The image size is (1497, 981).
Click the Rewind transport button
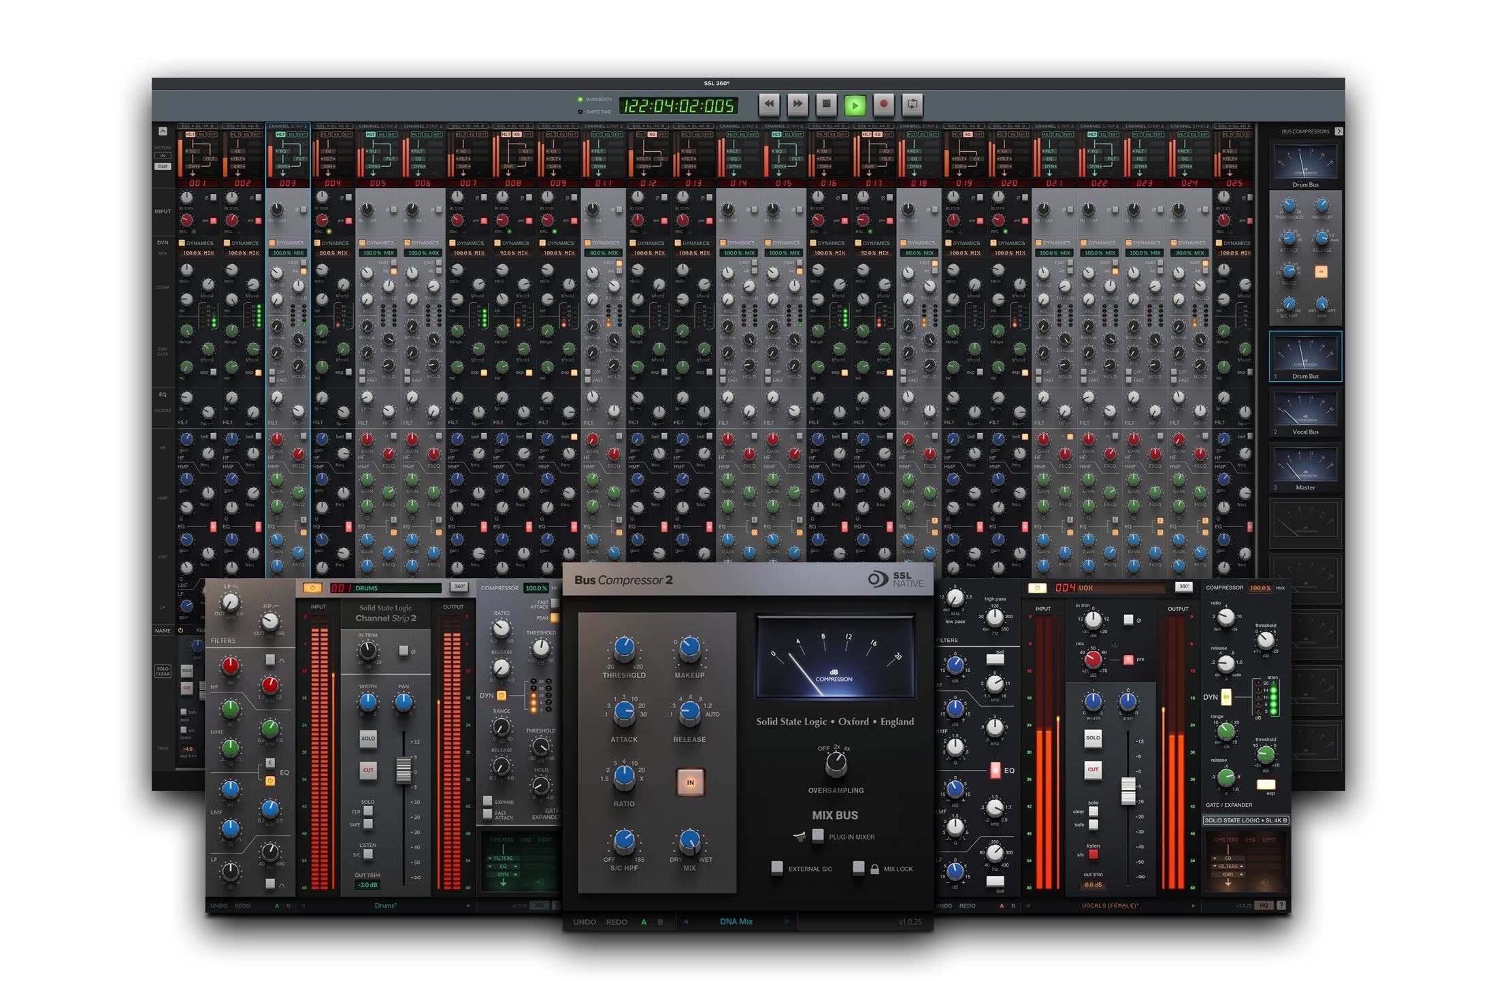pyautogui.click(x=769, y=104)
